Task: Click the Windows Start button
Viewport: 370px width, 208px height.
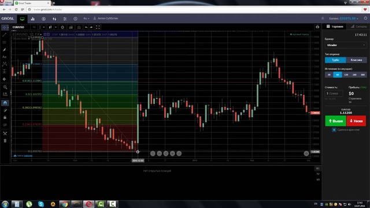Action: click(5, 204)
